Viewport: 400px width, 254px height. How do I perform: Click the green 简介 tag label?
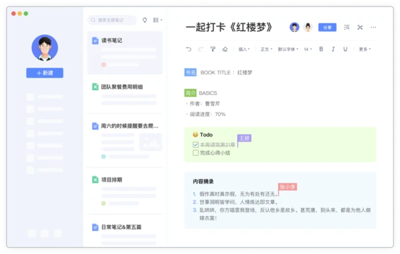click(x=190, y=93)
